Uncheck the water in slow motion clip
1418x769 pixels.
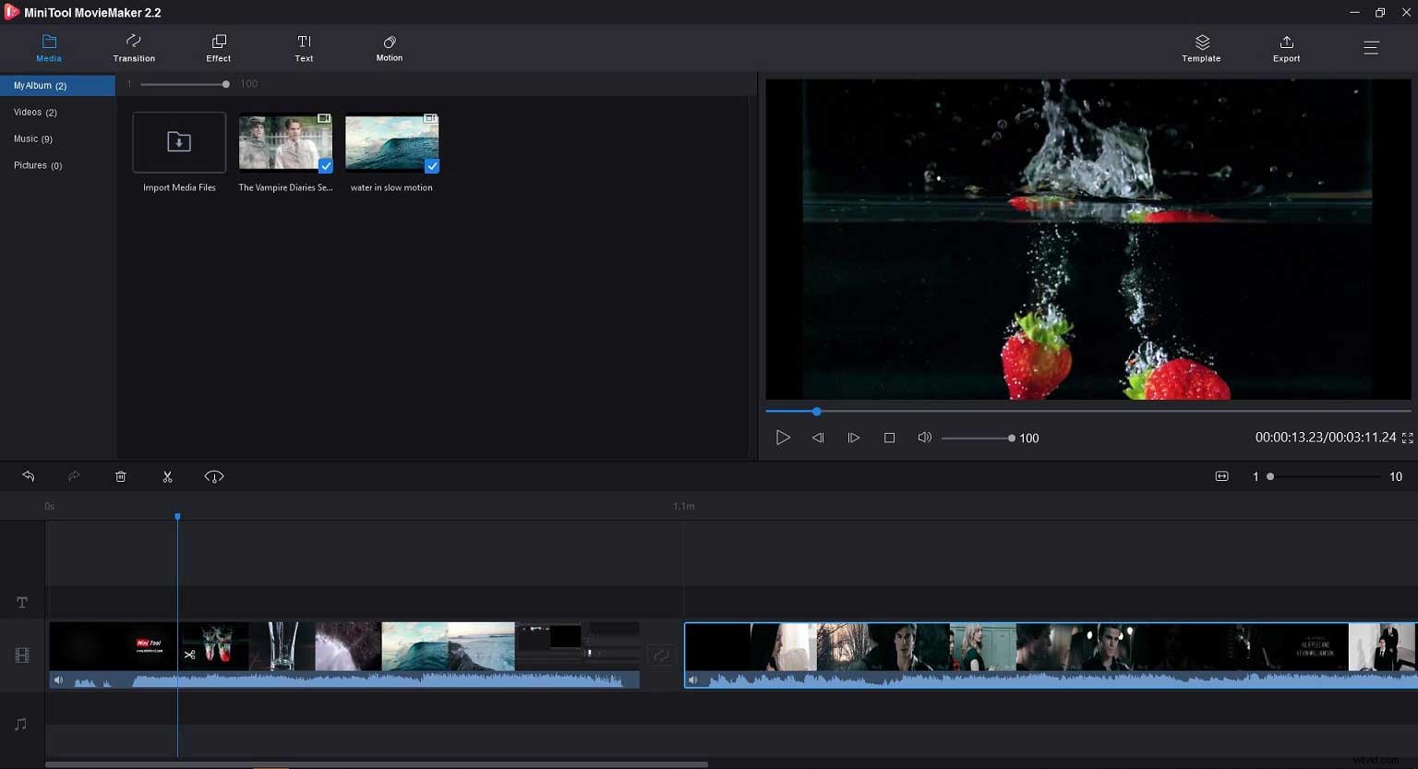[x=433, y=166]
